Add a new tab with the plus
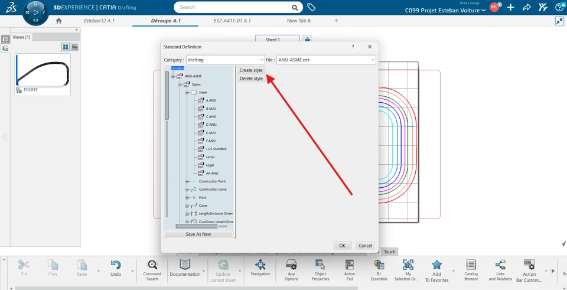The width and height of the screenshot is (567, 290). 336,21
